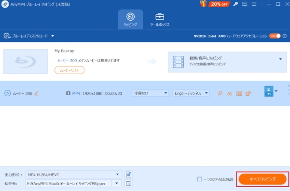Edit the ID3 metadata icon
The image size is (290, 191).
point(239,93)
